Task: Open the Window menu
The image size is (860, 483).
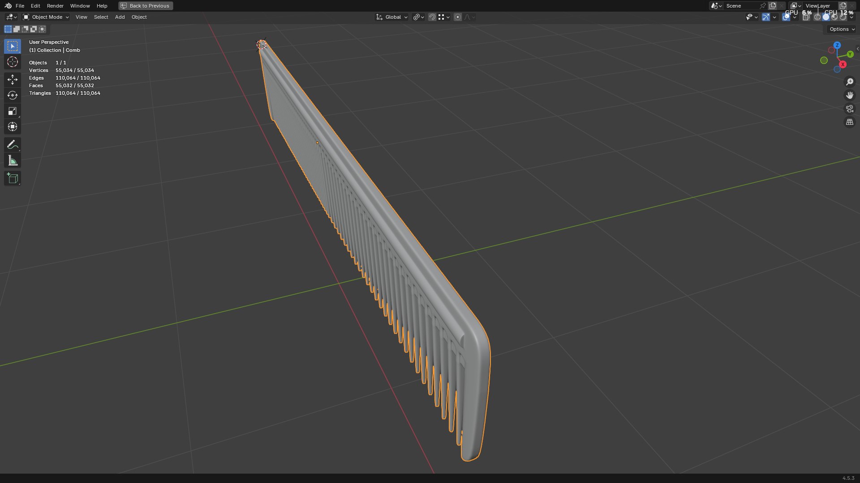Action: pyautogui.click(x=80, y=6)
